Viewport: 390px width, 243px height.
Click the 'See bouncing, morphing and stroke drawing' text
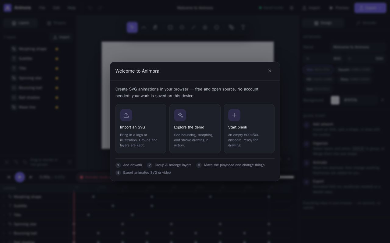(193, 140)
